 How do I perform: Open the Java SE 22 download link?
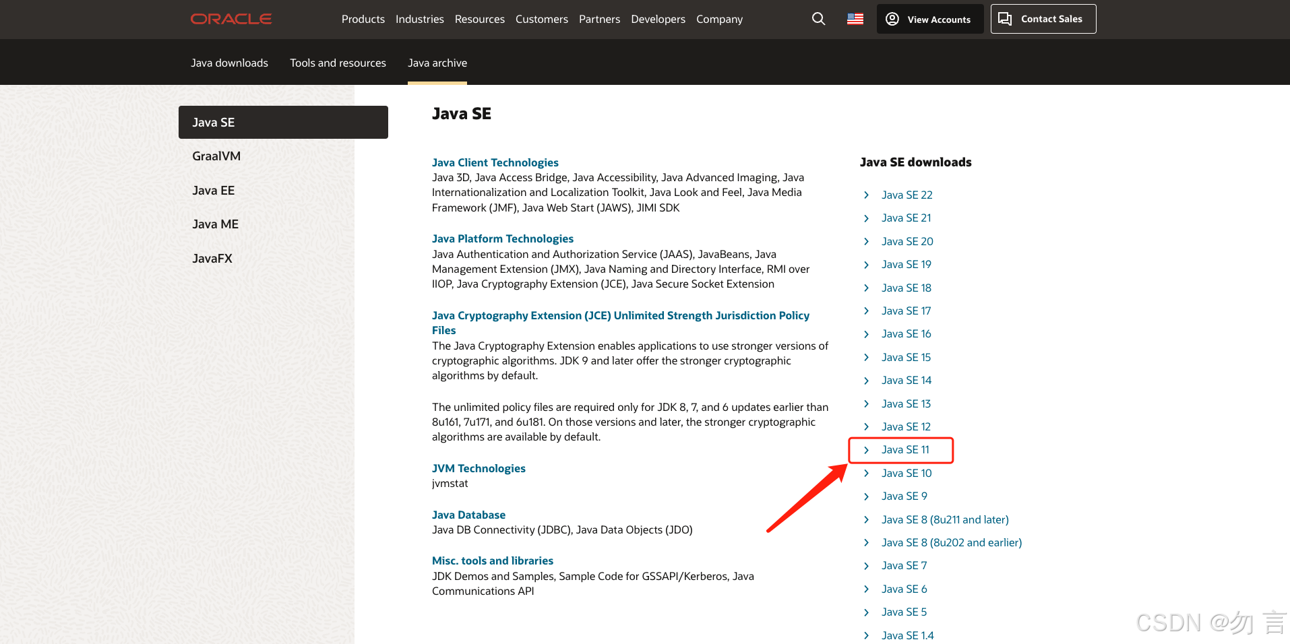click(907, 195)
